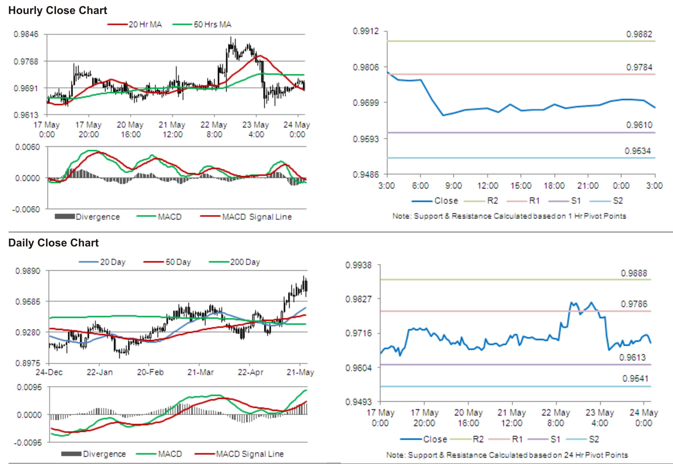Click the 1 Hr Pivot Points note
The image size is (673, 464).
[509, 216]
